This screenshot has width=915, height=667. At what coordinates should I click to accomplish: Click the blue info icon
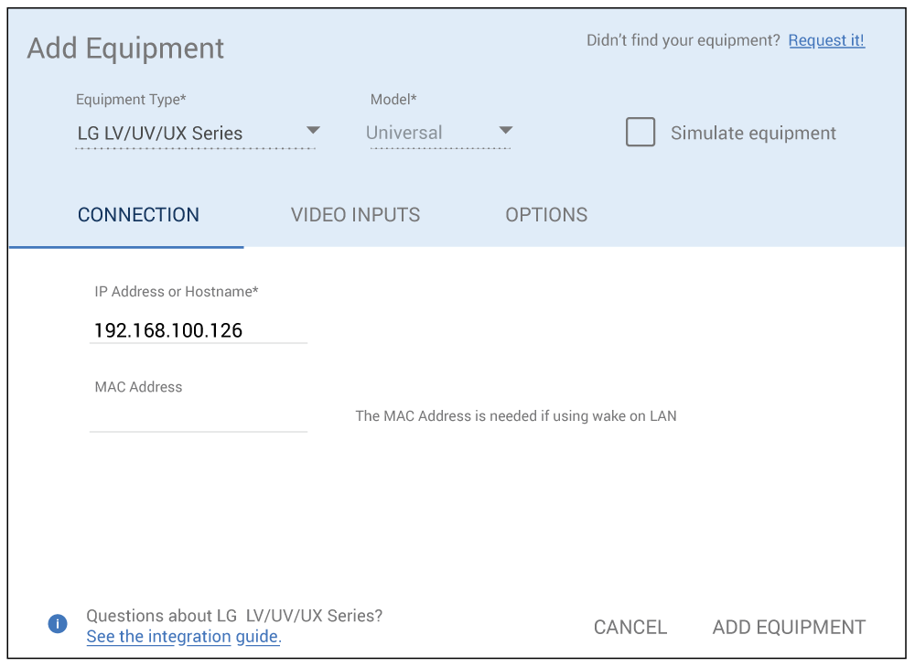(58, 624)
